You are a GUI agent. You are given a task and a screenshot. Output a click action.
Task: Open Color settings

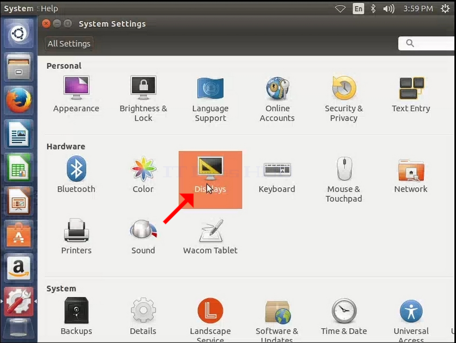click(143, 175)
